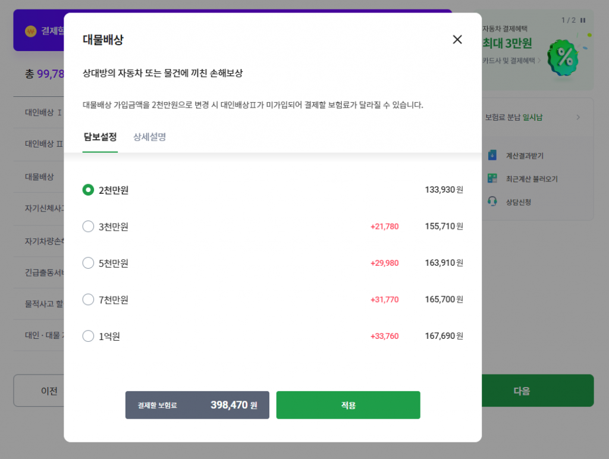Click the green 적용 apply button
The width and height of the screenshot is (609, 459).
click(x=348, y=404)
